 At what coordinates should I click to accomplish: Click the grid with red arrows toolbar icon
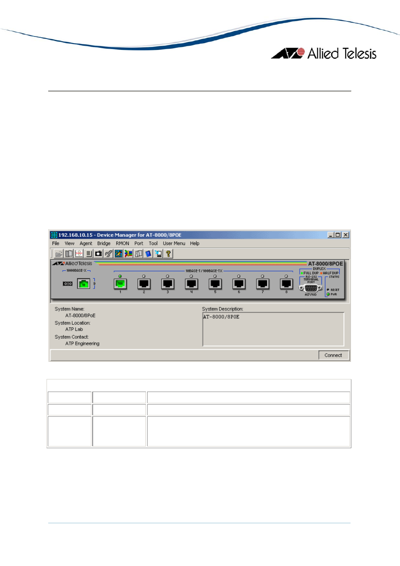[79, 254]
